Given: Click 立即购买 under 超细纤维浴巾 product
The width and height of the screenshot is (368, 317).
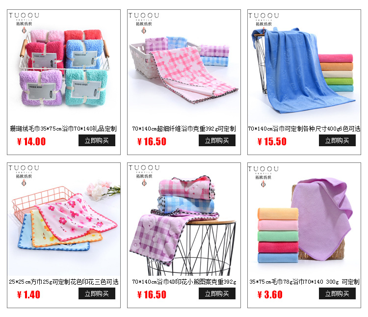Looking at the screenshot, I should (217, 140).
